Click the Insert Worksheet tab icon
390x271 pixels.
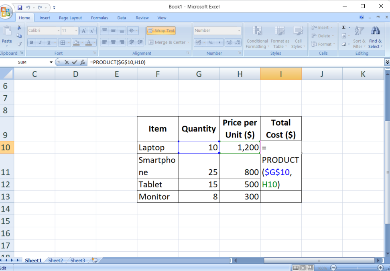tap(95, 260)
